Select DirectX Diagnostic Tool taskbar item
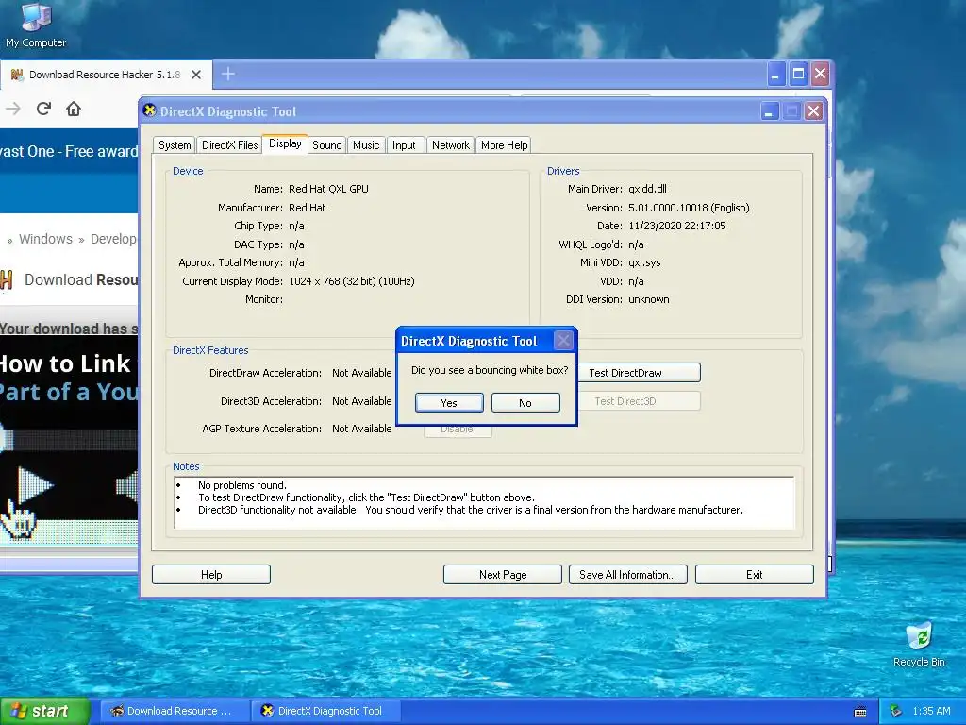Screen dimensions: 966x725 click(x=326, y=711)
